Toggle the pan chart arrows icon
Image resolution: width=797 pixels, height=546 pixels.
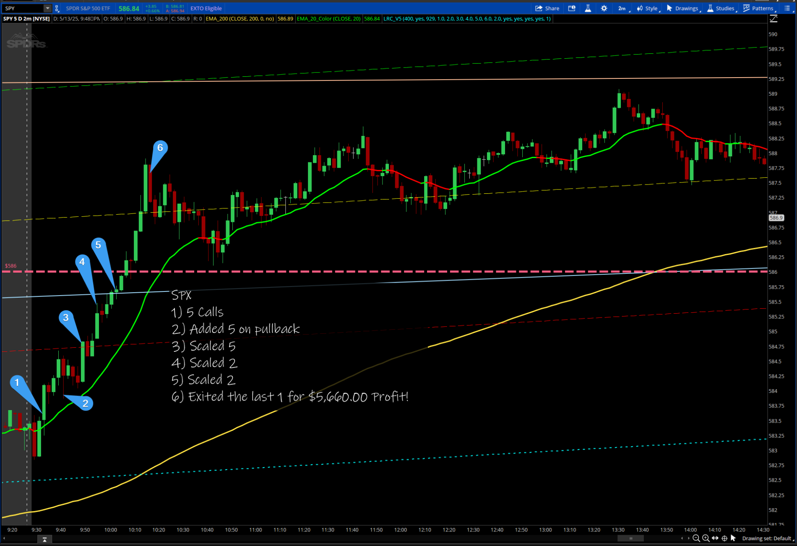point(715,538)
